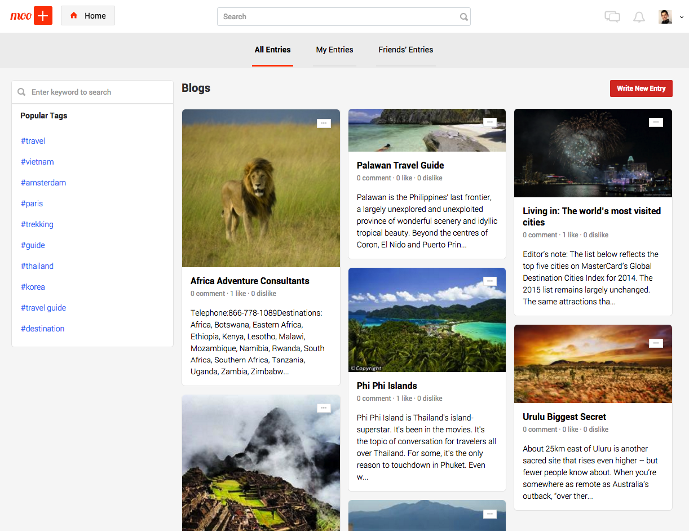Open options menu on Phi Phi Islands card
The image size is (689, 531).
[x=490, y=281]
